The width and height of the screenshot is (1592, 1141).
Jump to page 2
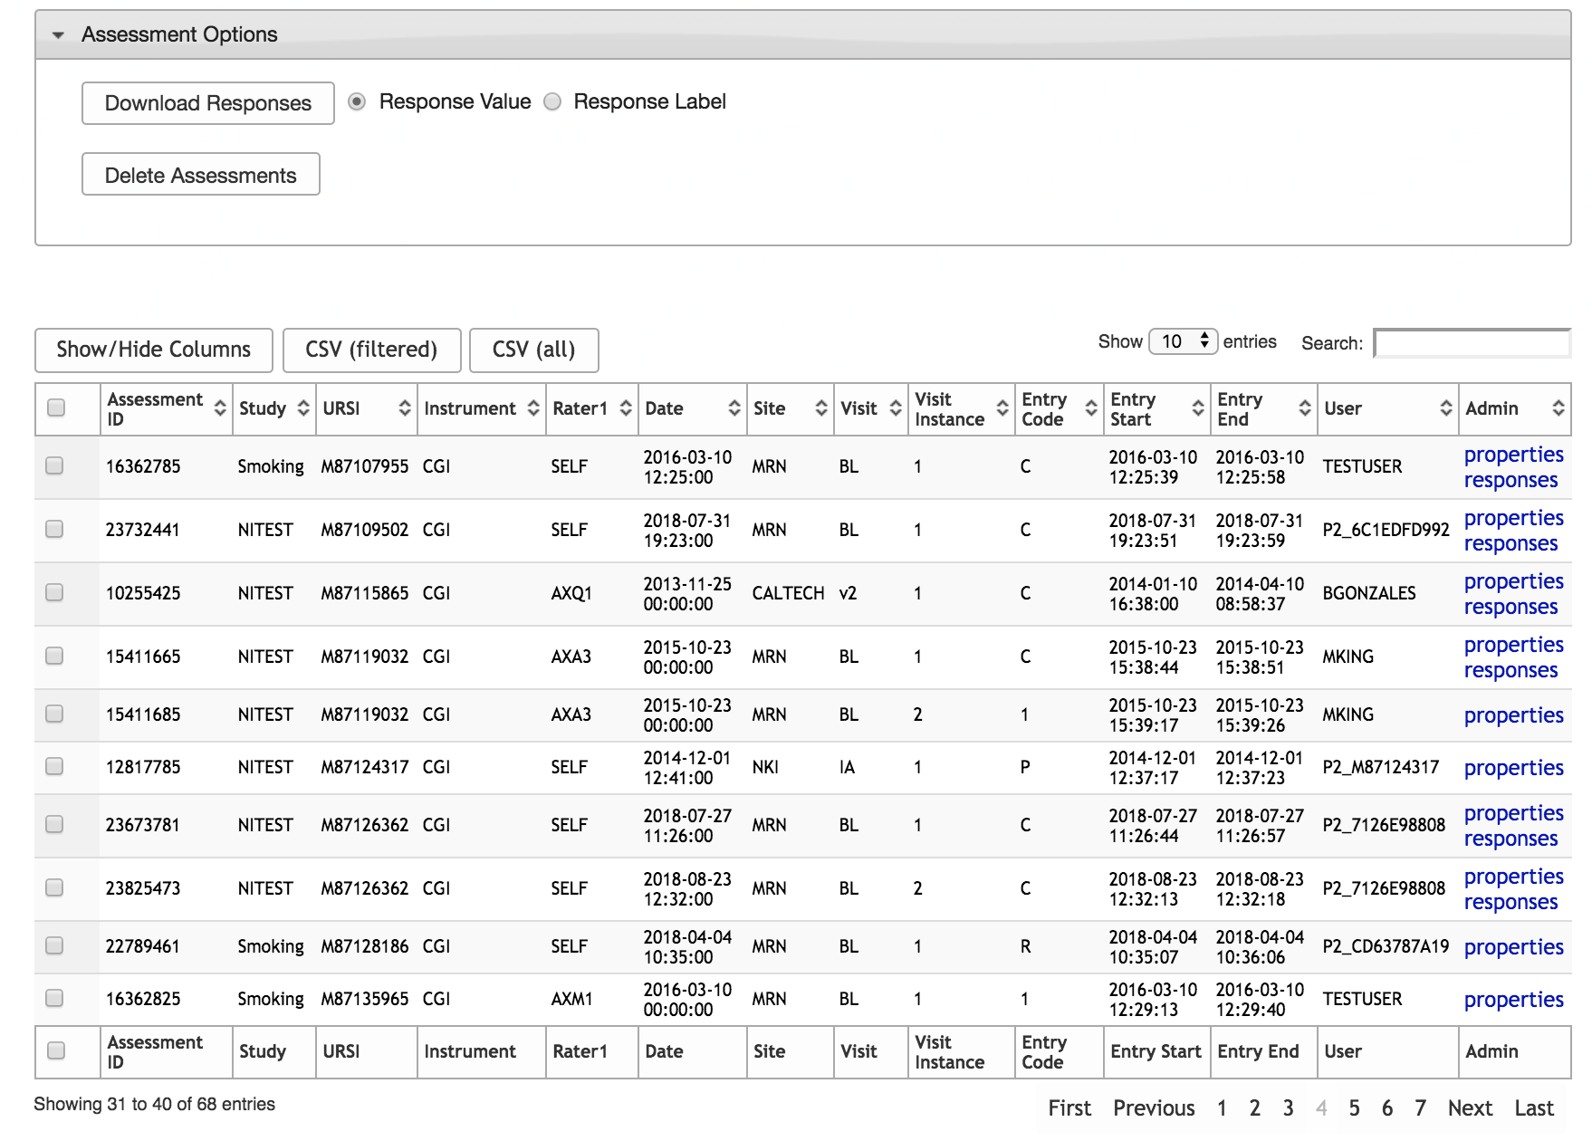pyautogui.click(x=1254, y=1108)
